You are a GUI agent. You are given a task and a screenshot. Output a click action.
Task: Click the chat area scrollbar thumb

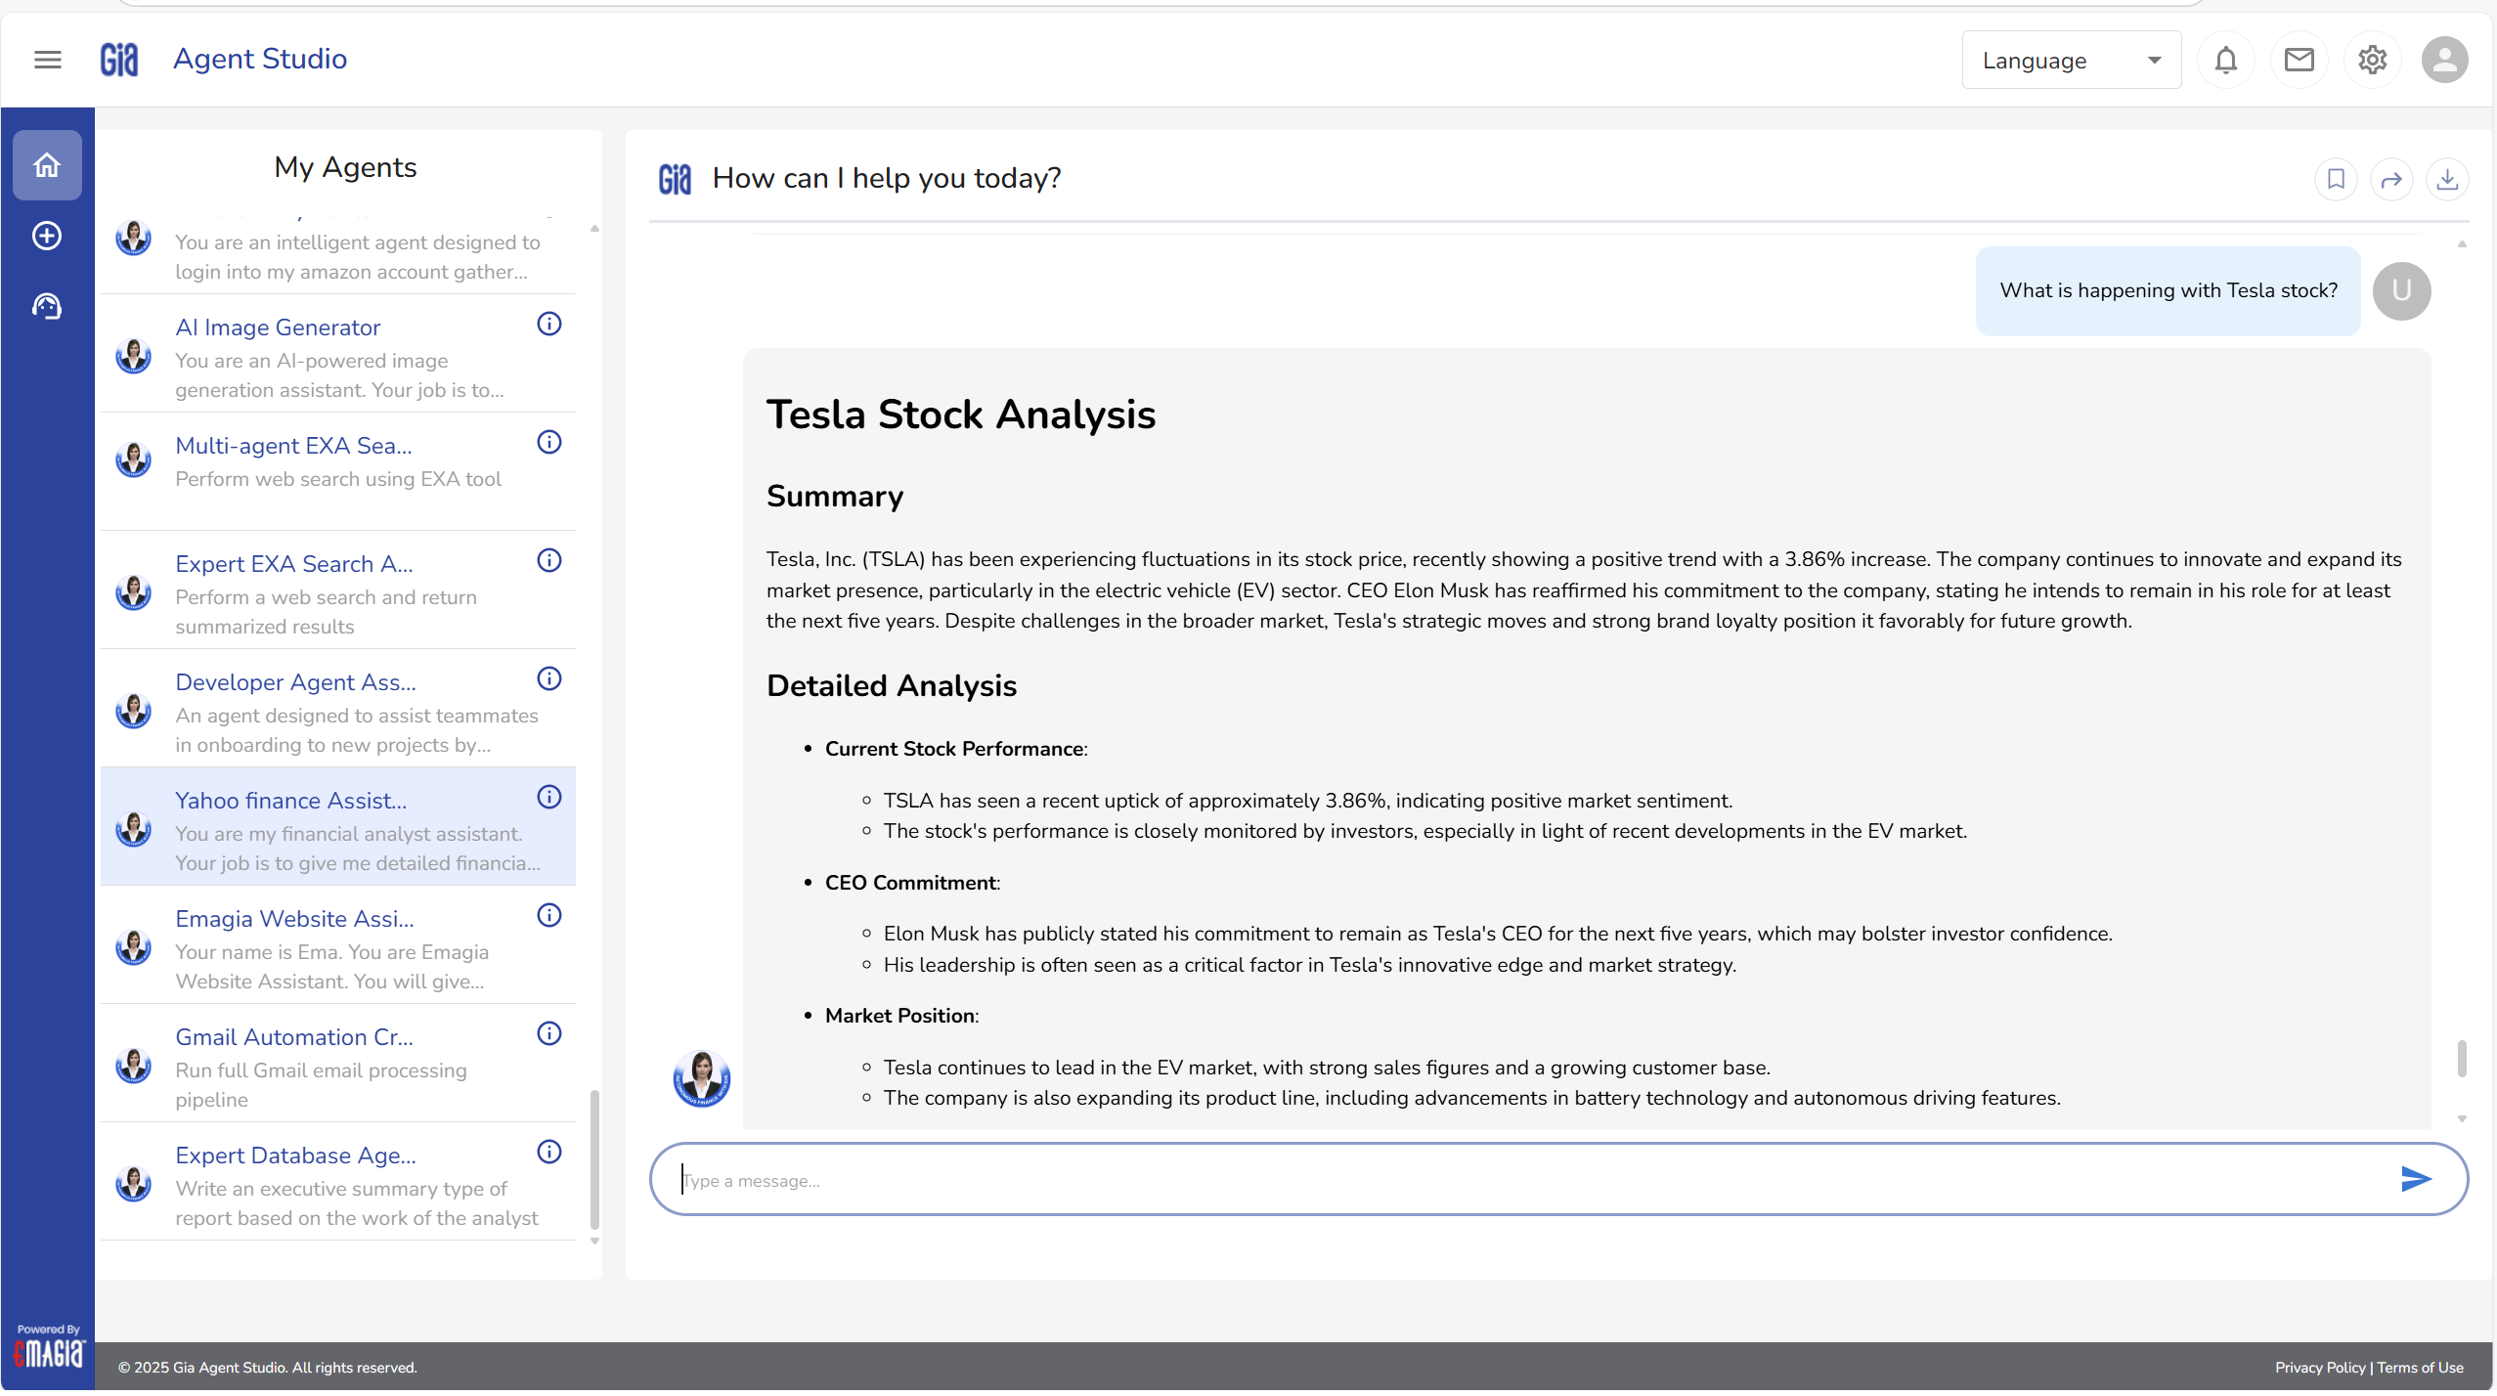(2461, 1058)
